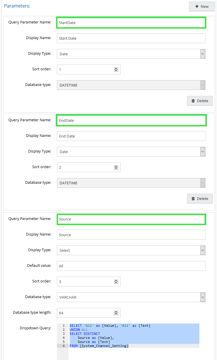The height and width of the screenshot is (360, 217).
Task: Open Display Type dropdown showing Date for StartDate
Action: [131, 54]
